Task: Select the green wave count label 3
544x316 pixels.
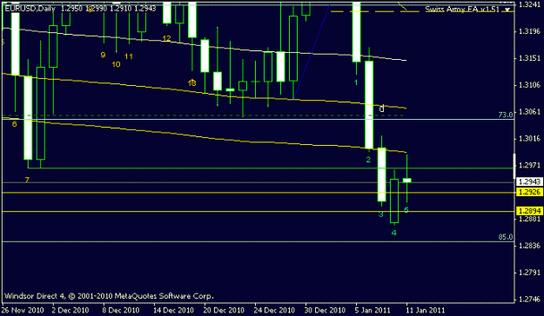Action: pos(380,214)
